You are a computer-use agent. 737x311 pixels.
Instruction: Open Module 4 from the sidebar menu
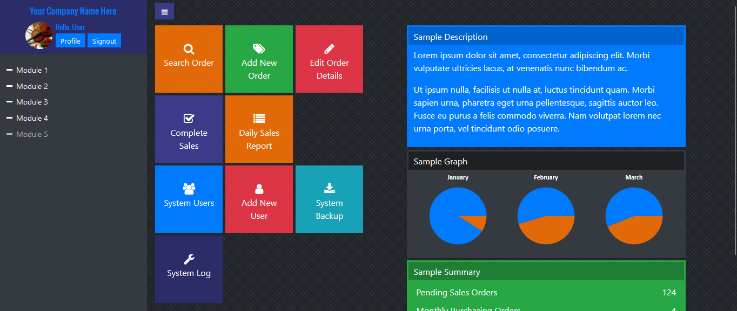click(32, 118)
